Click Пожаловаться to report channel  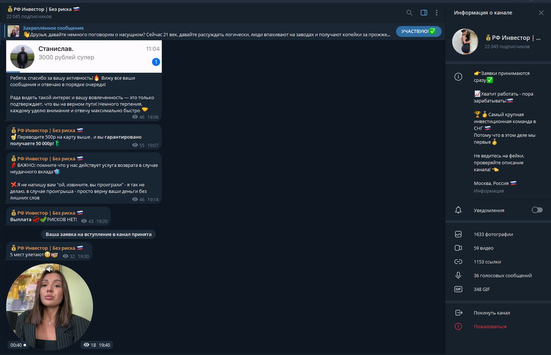click(x=490, y=327)
